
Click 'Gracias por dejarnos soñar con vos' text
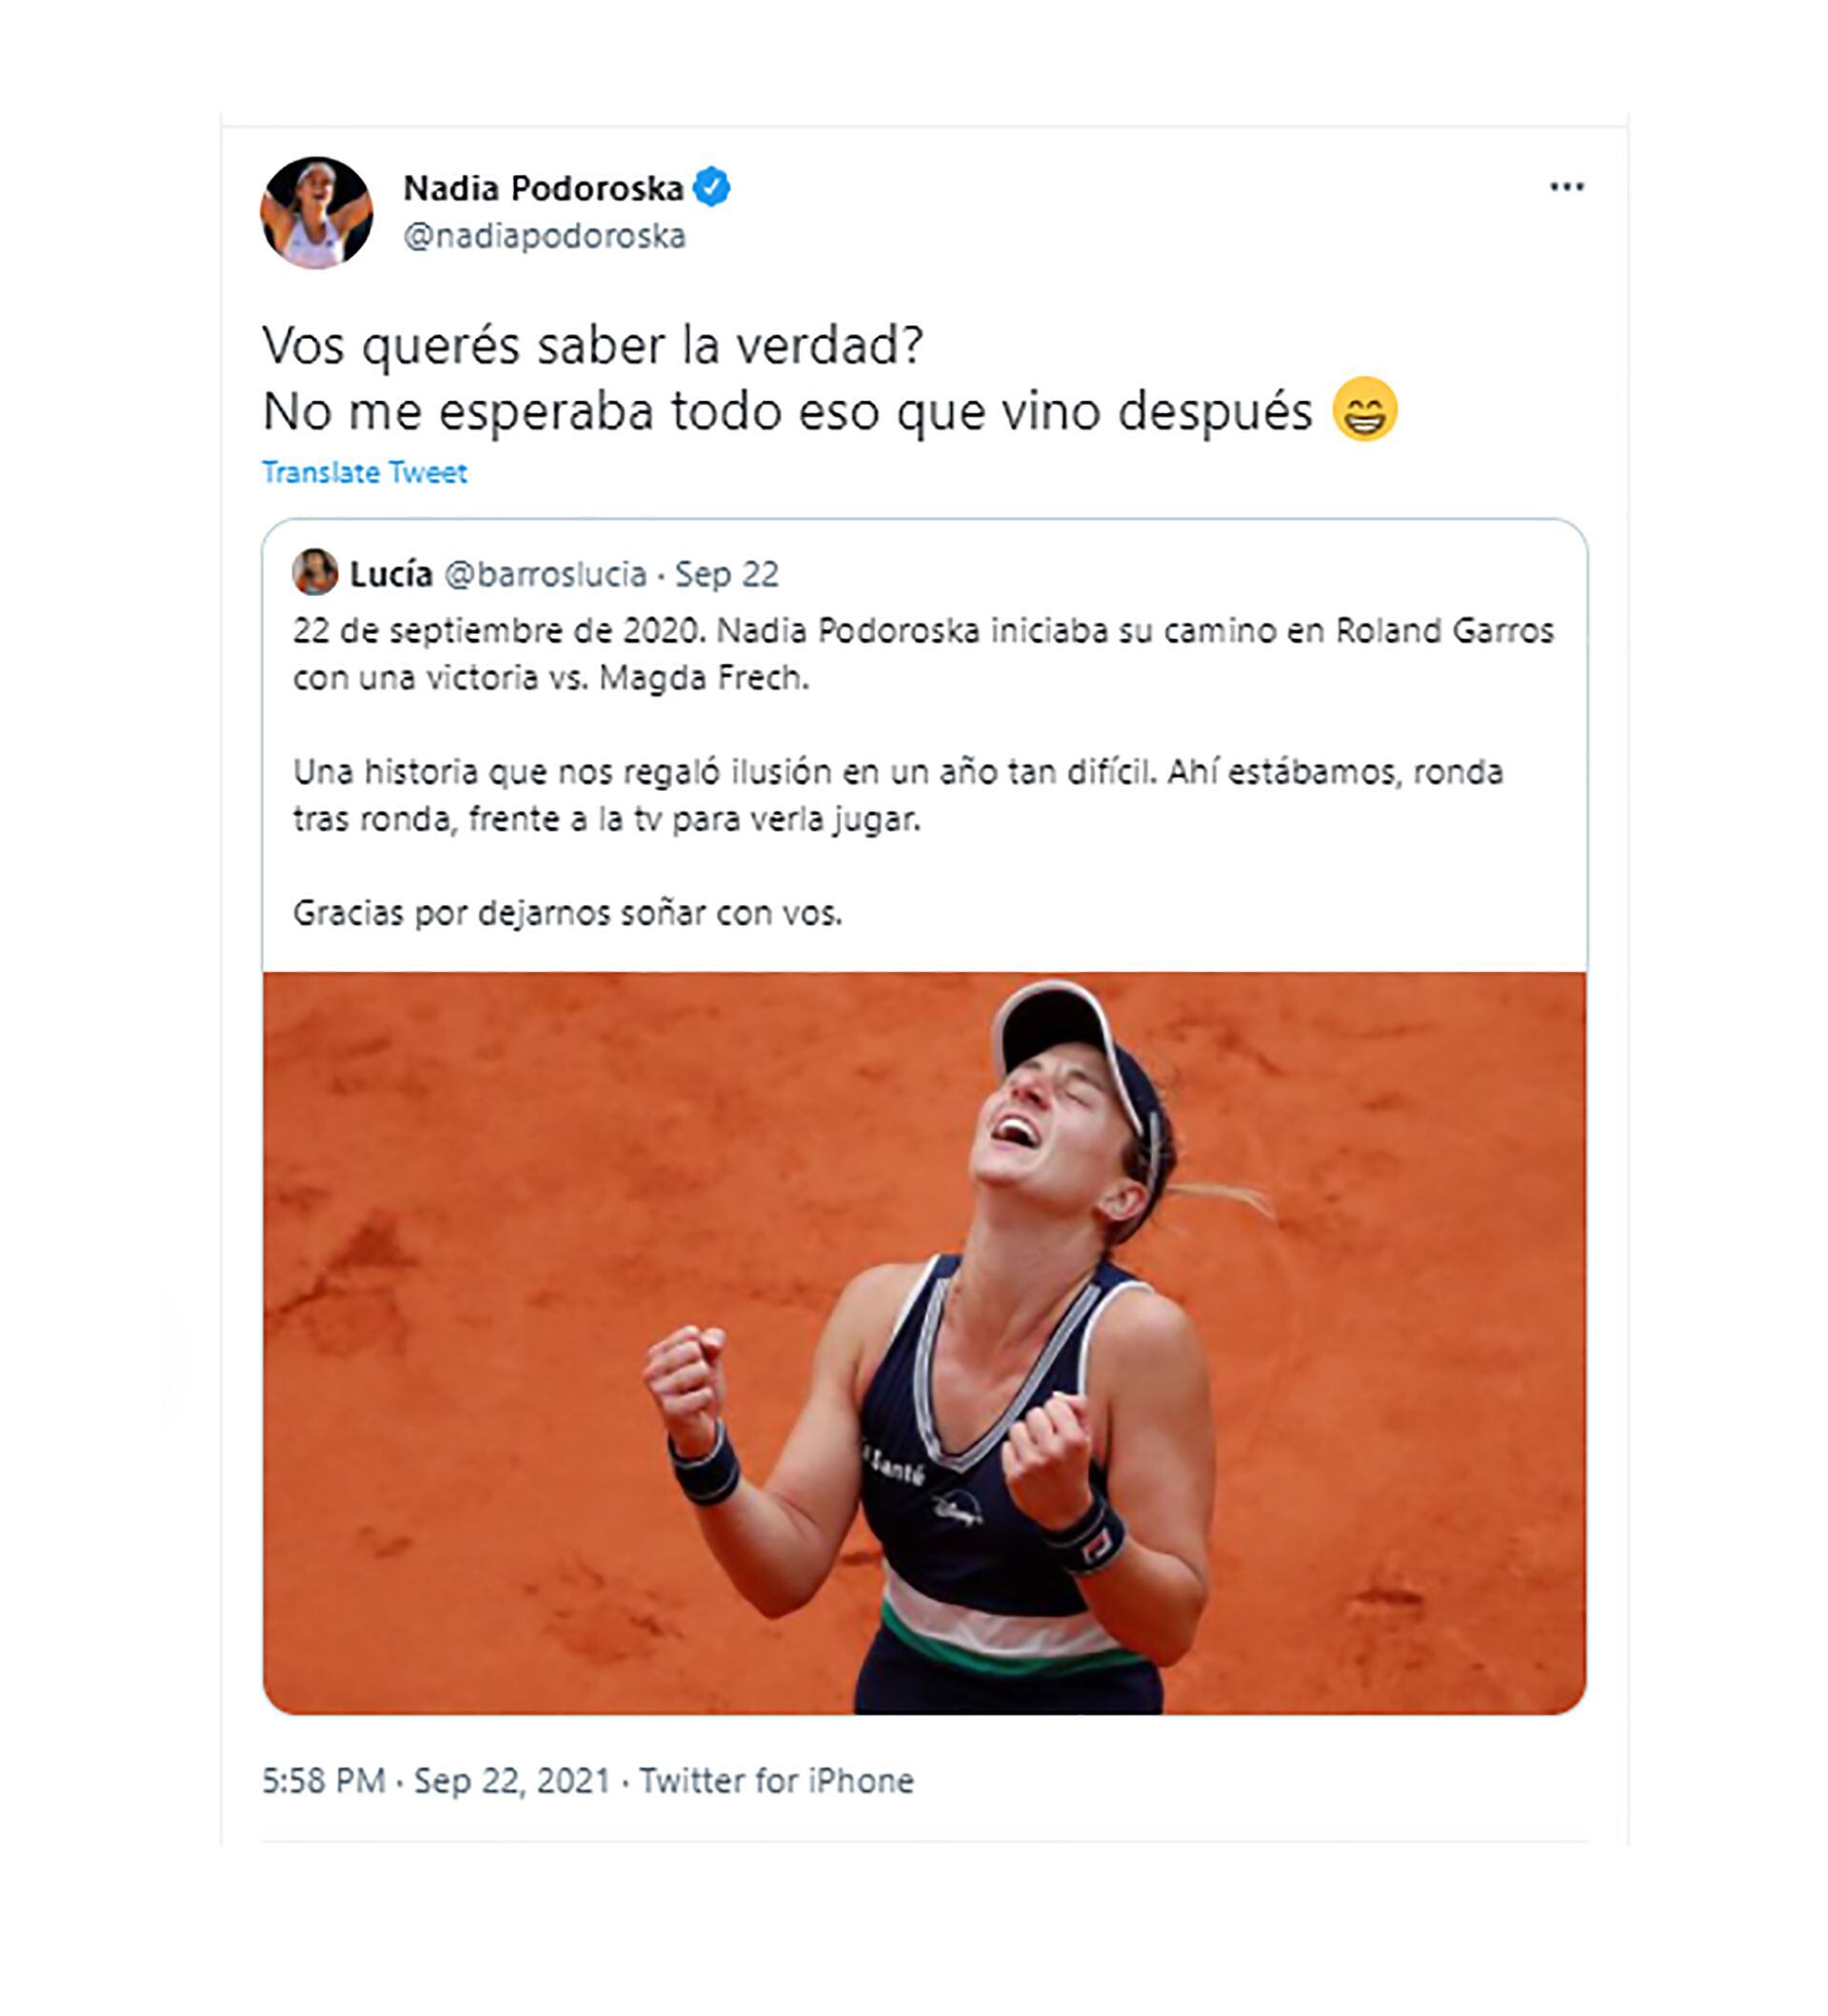(x=567, y=913)
